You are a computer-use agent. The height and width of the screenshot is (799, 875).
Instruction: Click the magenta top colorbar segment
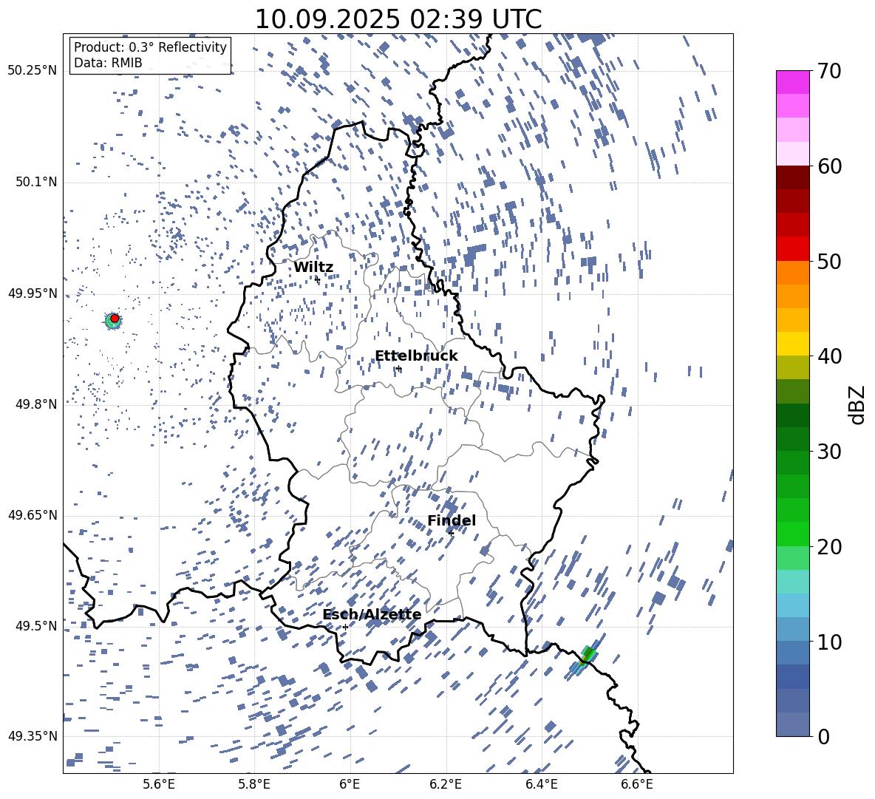tap(792, 82)
